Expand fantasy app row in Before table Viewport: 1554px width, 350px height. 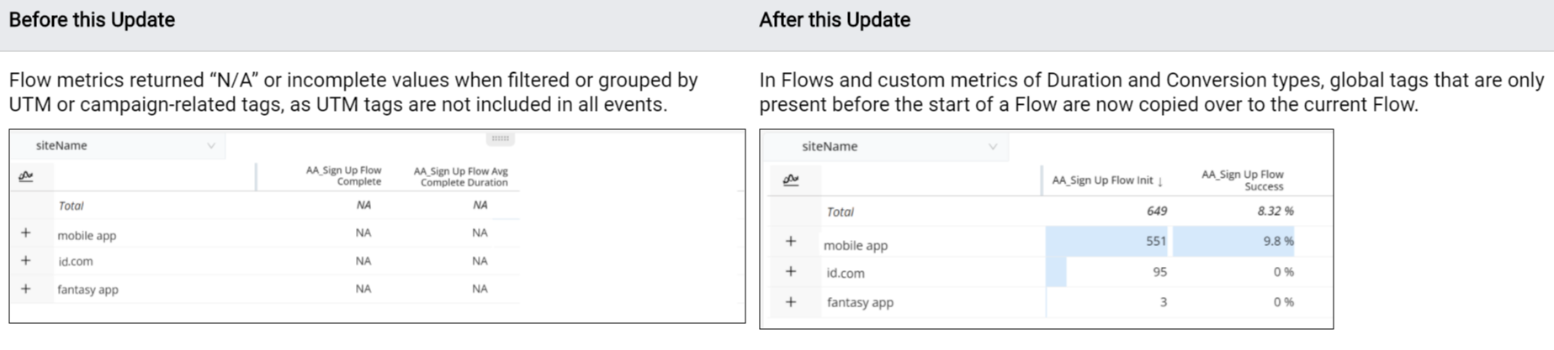pos(26,289)
